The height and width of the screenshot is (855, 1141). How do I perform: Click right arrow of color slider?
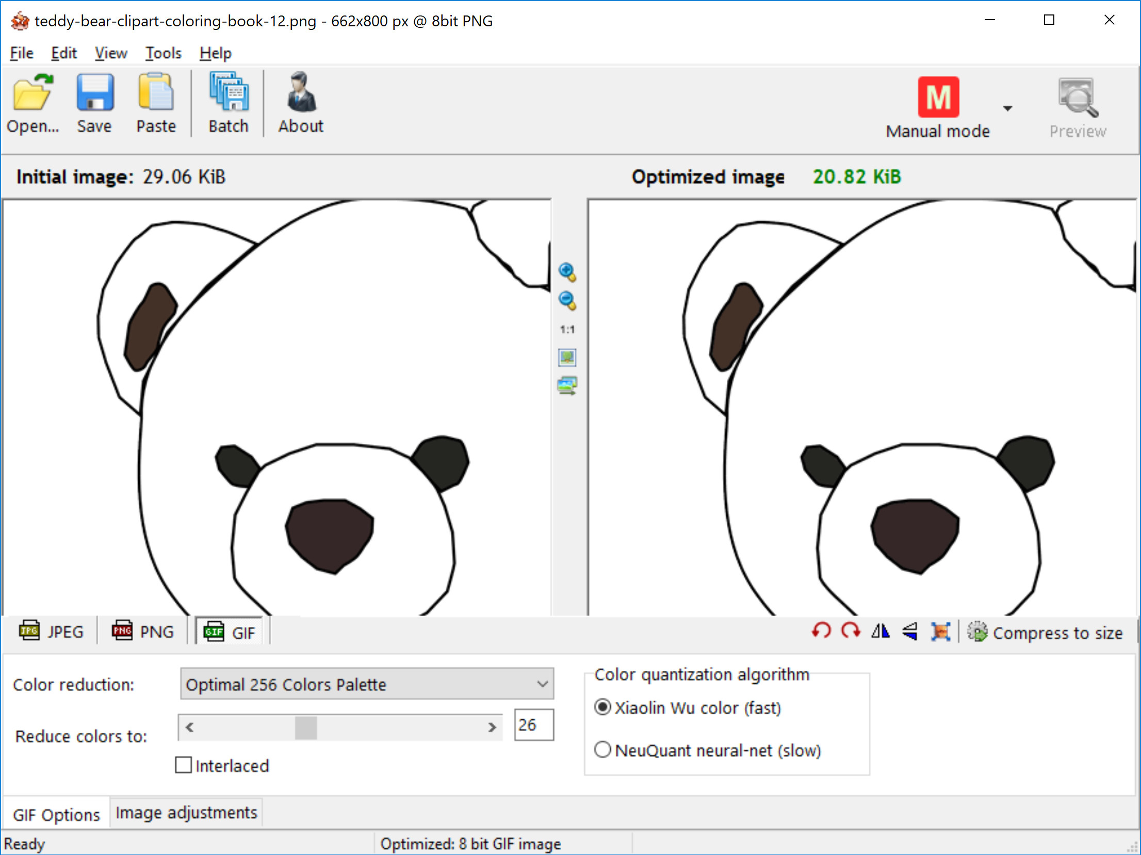coord(492,728)
